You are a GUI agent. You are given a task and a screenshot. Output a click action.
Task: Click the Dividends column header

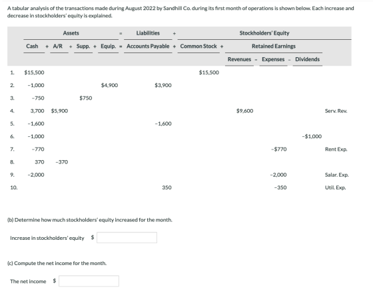[307, 59]
